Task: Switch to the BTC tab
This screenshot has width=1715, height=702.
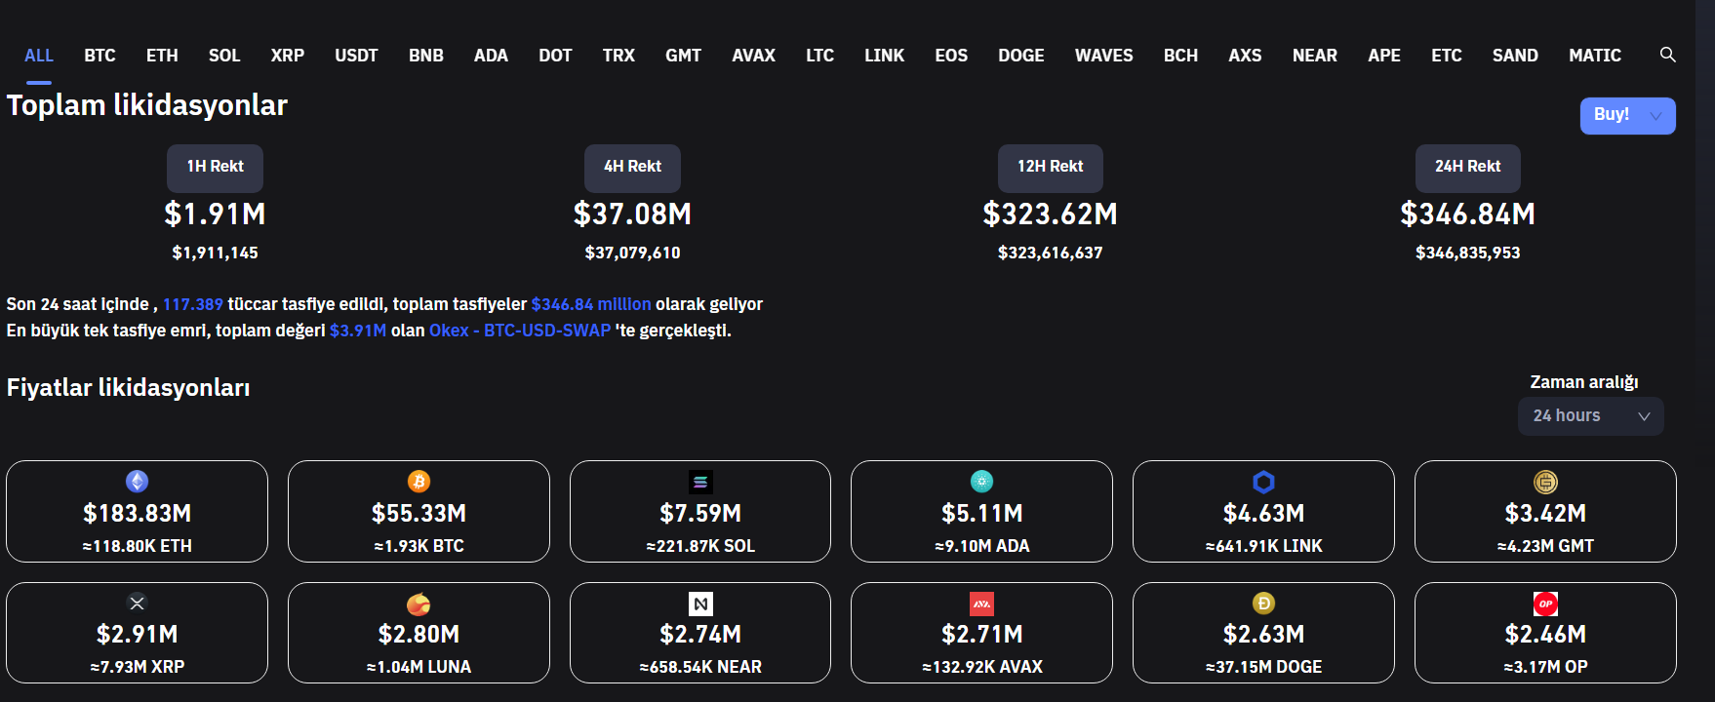Action: tap(100, 56)
